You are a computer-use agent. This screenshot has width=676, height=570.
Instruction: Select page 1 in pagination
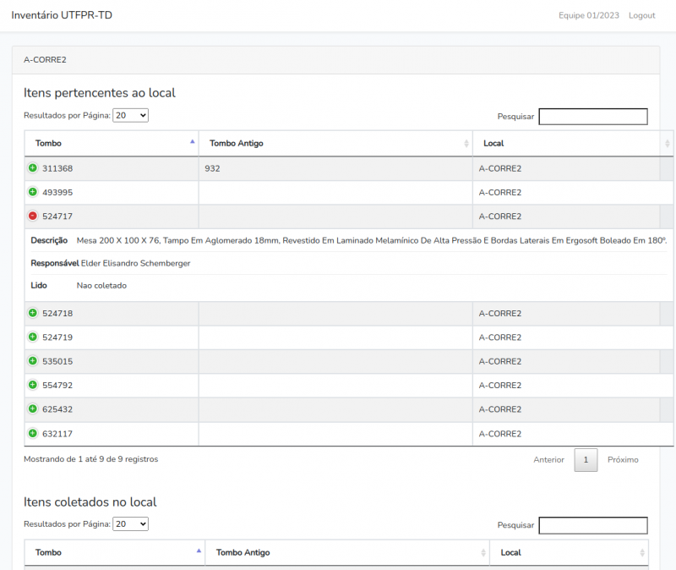tap(586, 460)
